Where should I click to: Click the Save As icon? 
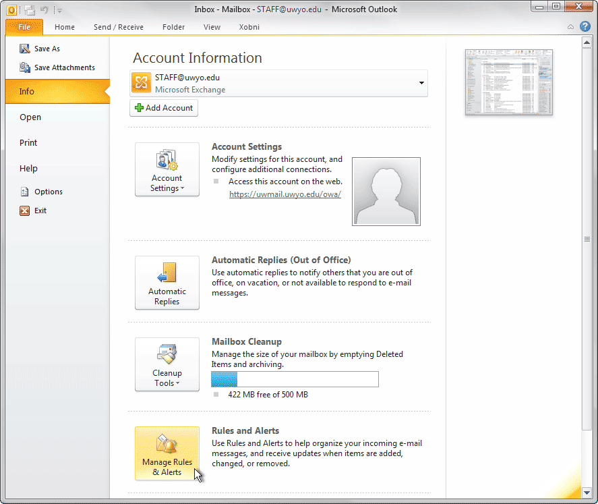[25, 49]
